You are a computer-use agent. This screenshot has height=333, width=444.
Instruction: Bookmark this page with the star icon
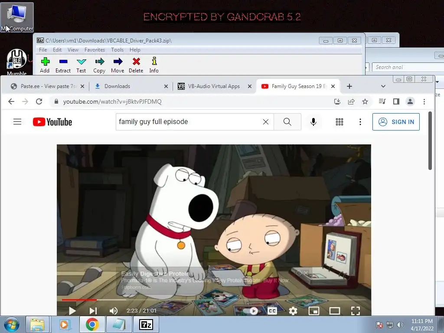tap(365, 101)
